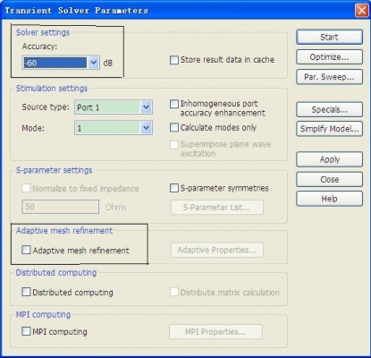Open the Specials options

point(329,109)
